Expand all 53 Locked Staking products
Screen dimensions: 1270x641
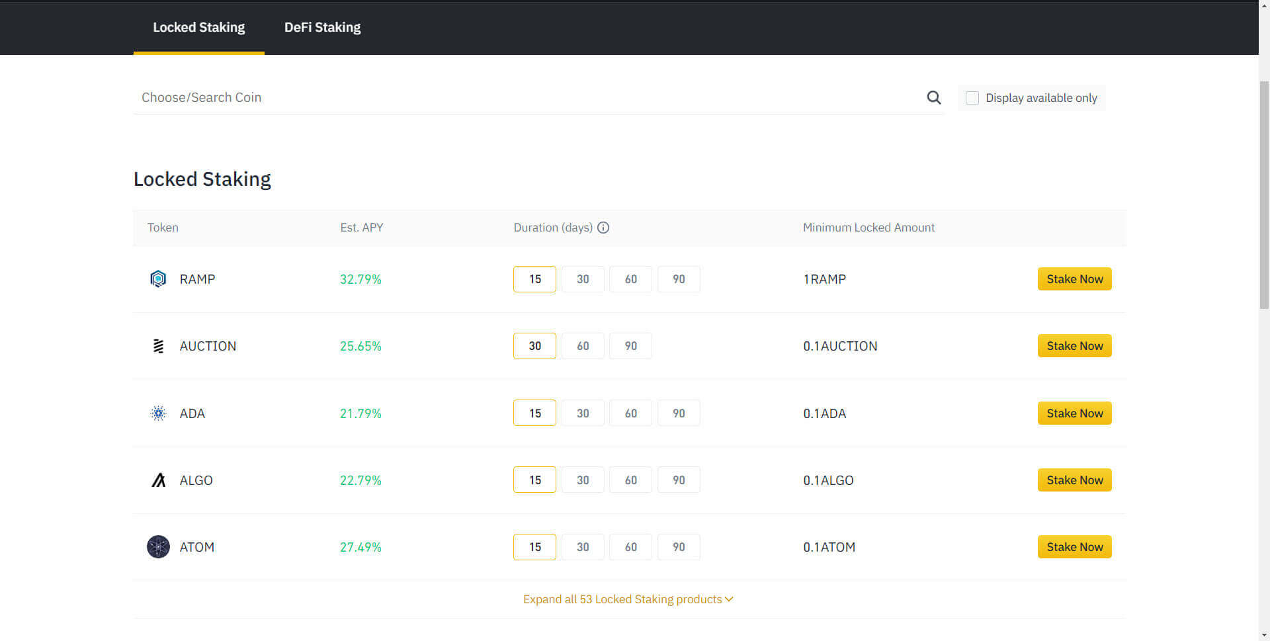pyautogui.click(x=628, y=599)
